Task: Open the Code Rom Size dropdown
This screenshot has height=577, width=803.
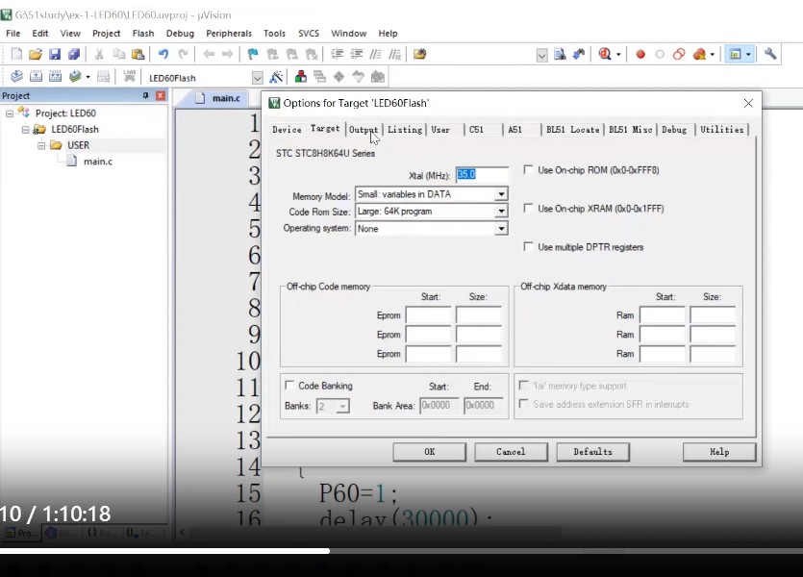Action: click(500, 212)
